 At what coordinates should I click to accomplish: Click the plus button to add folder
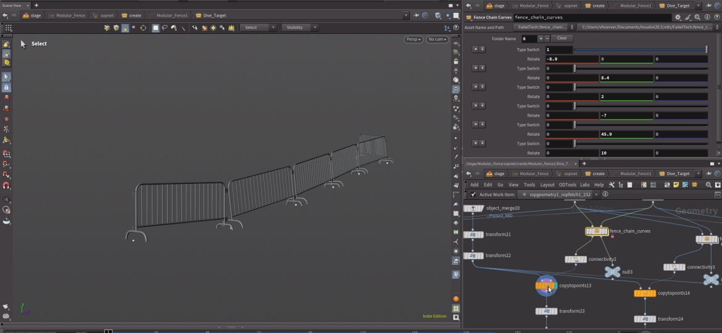pos(541,38)
